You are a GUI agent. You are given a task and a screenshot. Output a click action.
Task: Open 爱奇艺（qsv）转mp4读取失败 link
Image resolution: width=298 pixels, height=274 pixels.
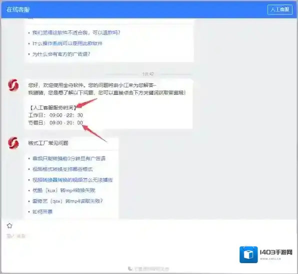(67, 201)
